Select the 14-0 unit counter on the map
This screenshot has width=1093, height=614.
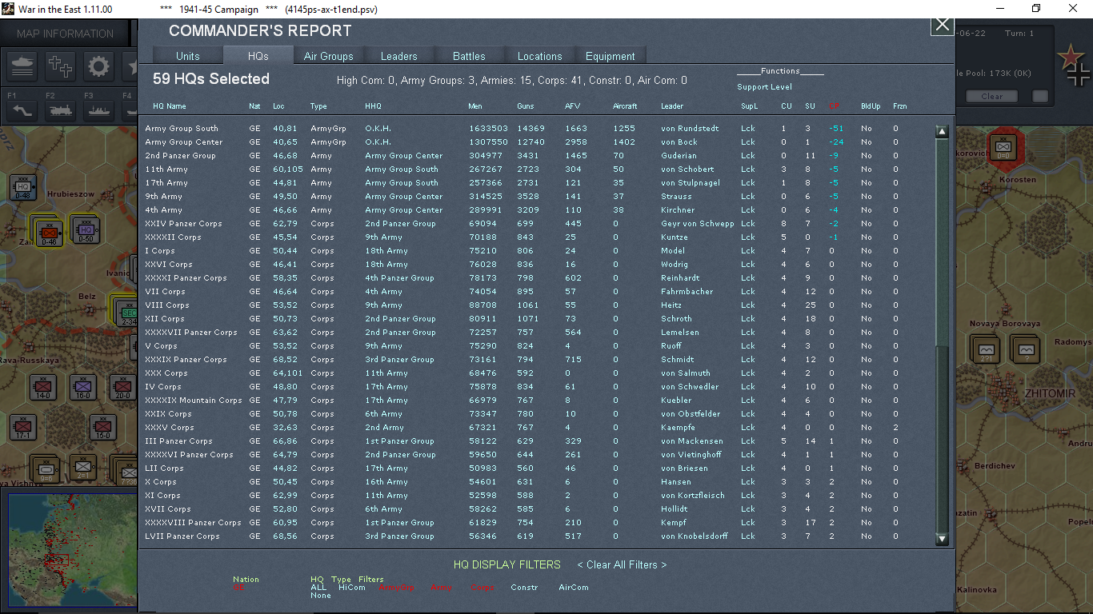42,389
